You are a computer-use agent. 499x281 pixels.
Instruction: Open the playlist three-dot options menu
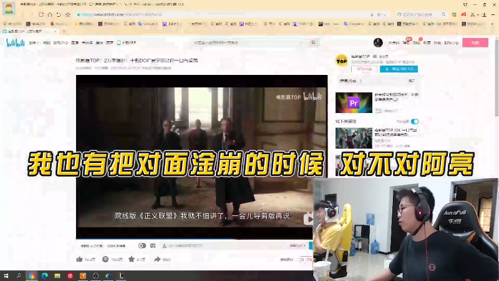click(361, 81)
